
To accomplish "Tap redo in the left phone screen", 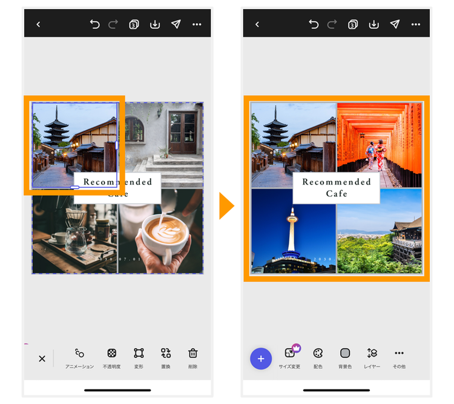I will [113, 24].
